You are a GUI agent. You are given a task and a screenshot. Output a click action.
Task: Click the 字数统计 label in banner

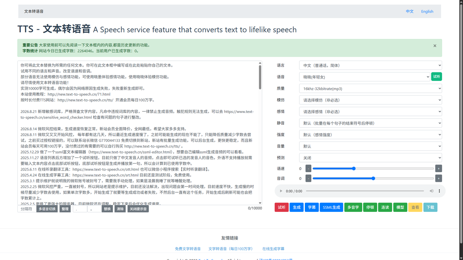(30, 50)
